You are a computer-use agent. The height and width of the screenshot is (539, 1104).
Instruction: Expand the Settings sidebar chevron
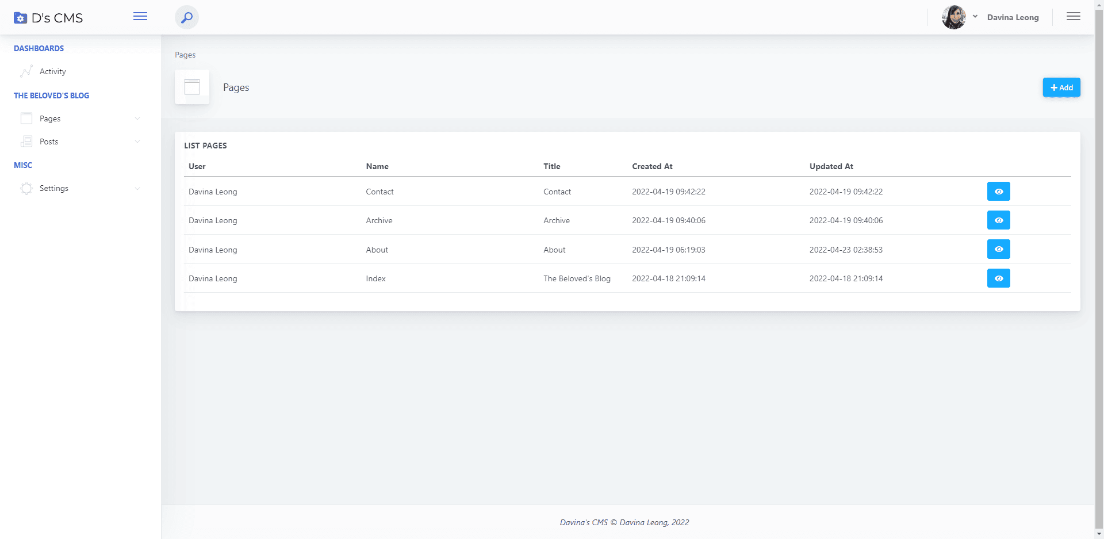point(137,189)
